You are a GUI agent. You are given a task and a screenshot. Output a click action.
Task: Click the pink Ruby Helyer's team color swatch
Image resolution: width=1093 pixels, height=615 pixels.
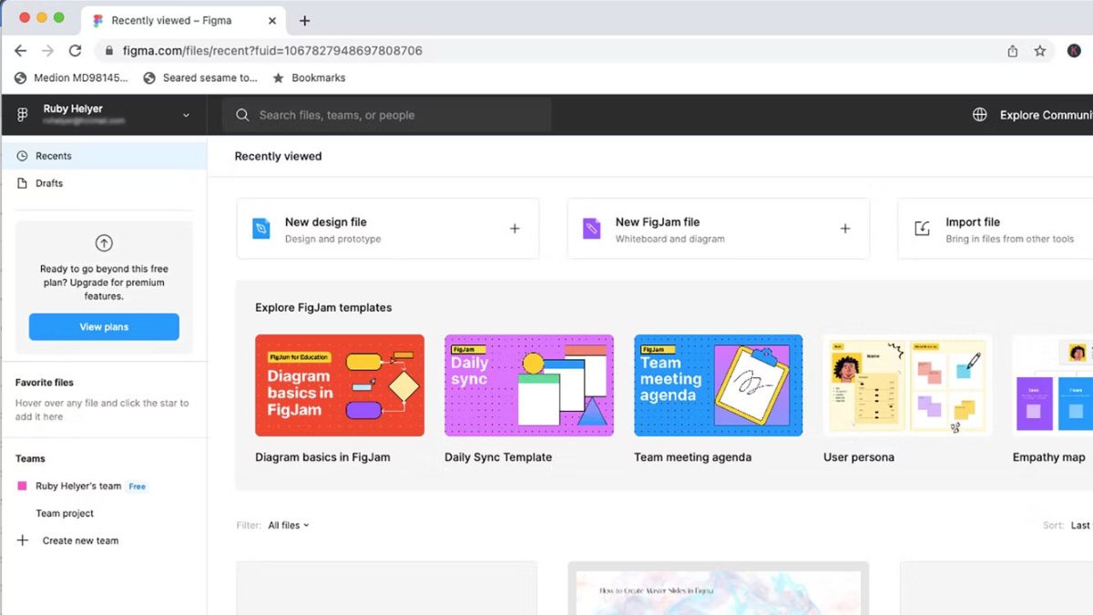click(25, 486)
